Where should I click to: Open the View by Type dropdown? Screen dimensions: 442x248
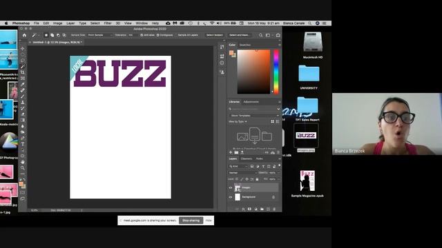238,121
